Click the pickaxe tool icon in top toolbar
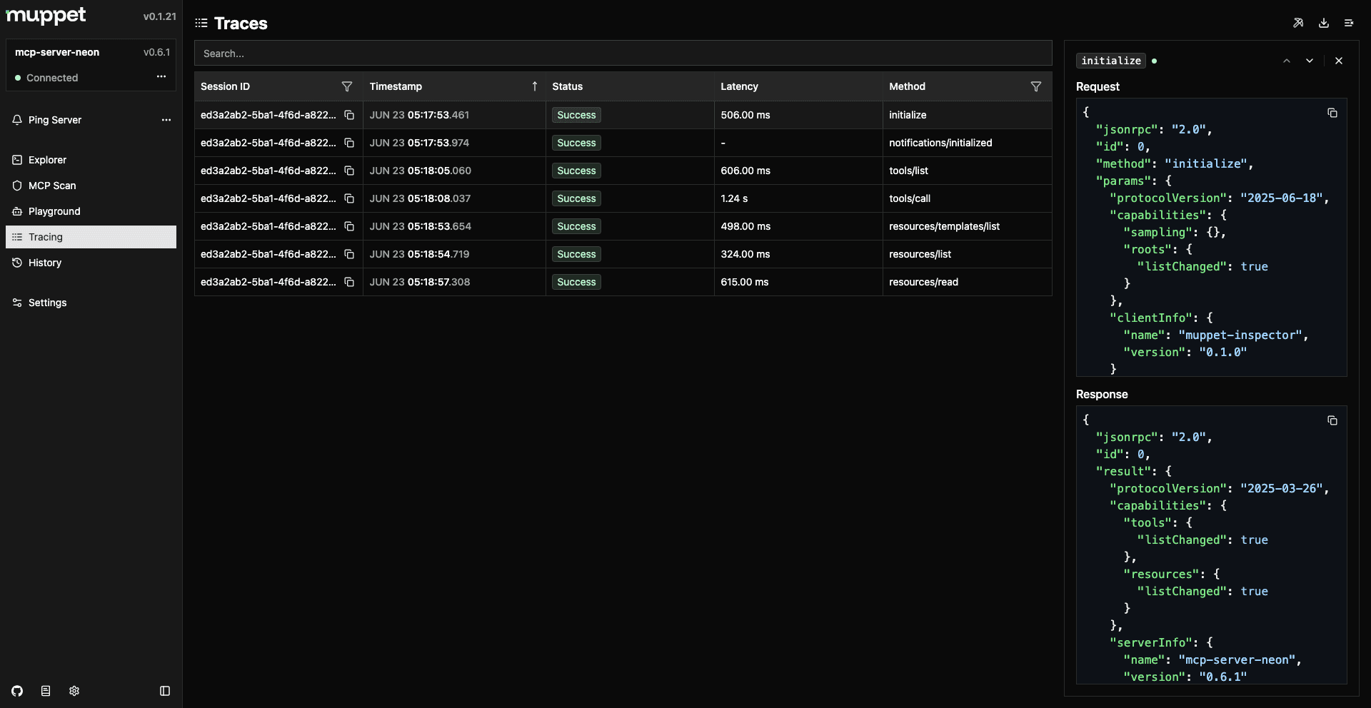Viewport: 1371px width, 708px height. (1298, 23)
